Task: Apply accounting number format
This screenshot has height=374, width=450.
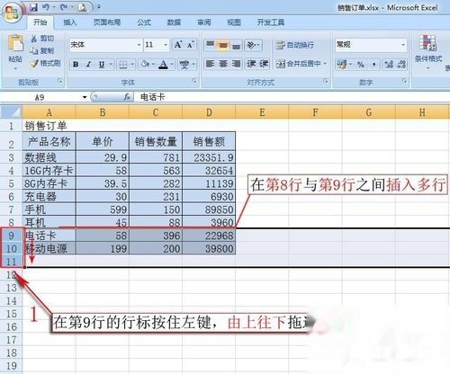Action: (341, 64)
